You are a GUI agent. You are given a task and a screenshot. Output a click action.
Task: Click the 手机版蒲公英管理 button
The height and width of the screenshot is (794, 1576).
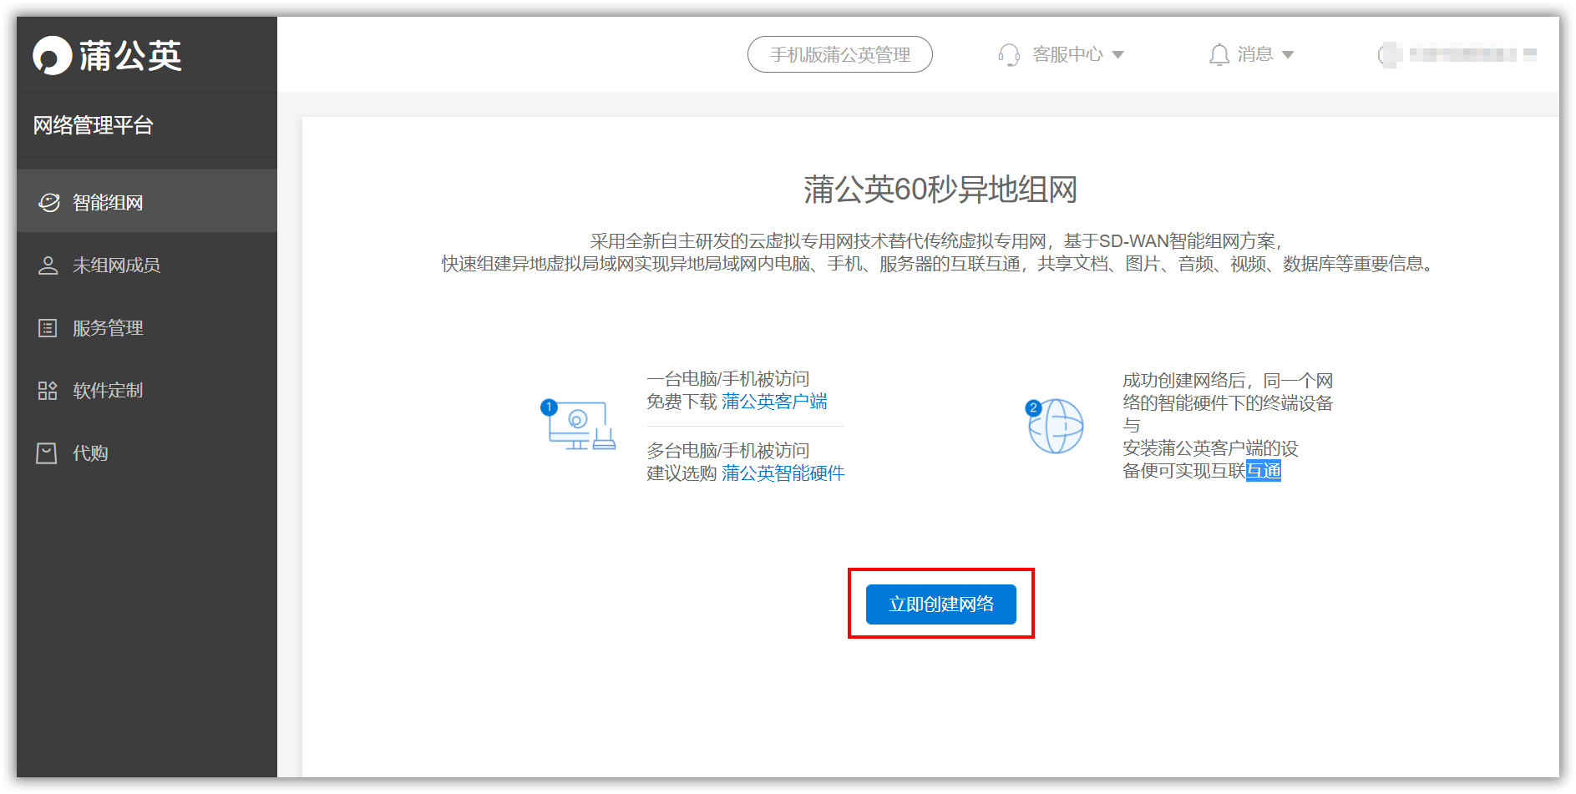[840, 54]
